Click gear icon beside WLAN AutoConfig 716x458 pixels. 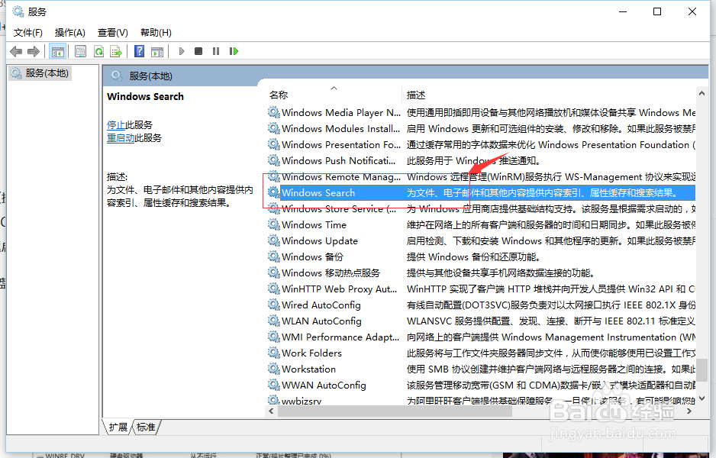pos(273,321)
